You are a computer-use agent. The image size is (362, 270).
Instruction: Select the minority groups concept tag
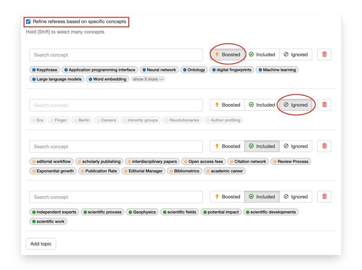point(140,120)
